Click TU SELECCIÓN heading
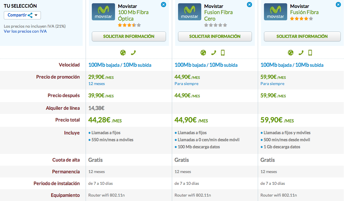The image size is (344, 201). [20, 6]
